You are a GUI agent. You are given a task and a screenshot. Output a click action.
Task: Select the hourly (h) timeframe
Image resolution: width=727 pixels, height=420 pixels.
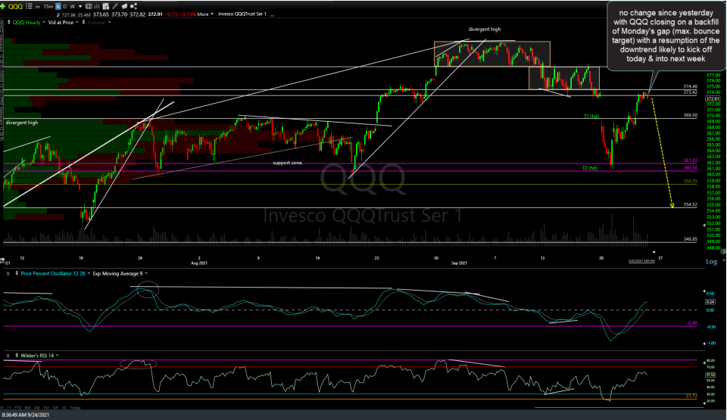pyautogui.click(x=58, y=7)
